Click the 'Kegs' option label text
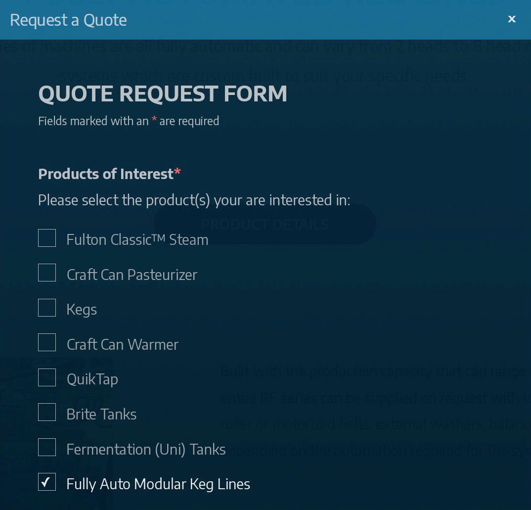 82,310
